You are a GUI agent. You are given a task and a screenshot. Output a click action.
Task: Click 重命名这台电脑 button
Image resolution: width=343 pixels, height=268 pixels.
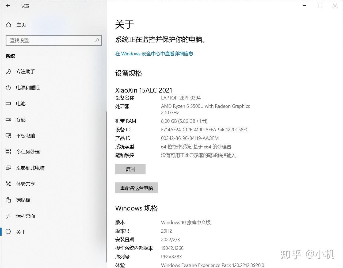click(x=136, y=188)
